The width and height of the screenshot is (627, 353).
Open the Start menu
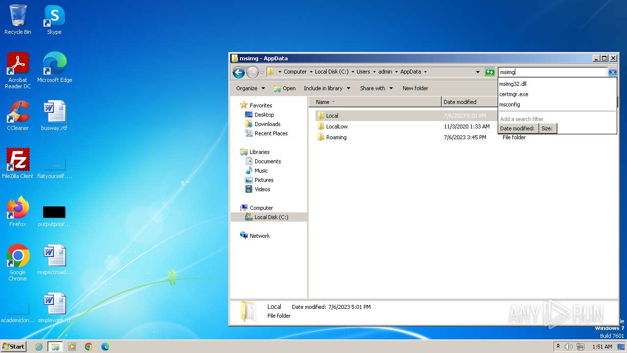(13, 347)
